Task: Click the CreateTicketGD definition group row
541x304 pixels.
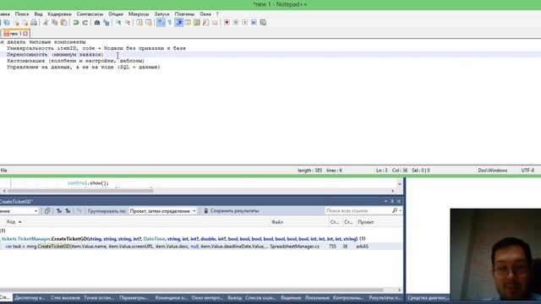Action: tap(201, 238)
